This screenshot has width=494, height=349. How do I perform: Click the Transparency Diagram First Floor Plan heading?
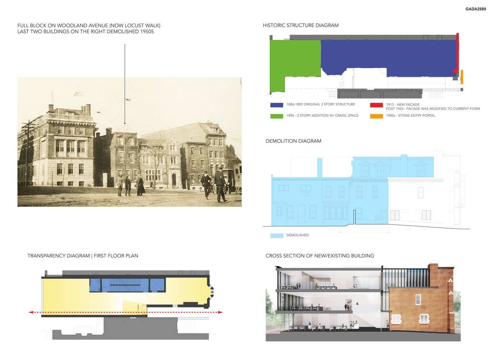coord(83,256)
